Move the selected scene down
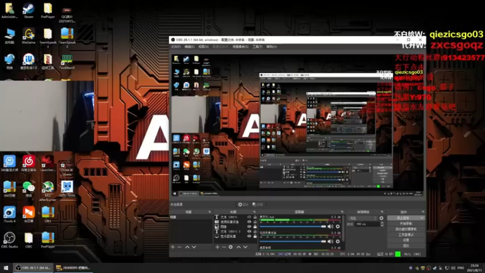This screenshot has height=273, width=485. coord(194,247)
